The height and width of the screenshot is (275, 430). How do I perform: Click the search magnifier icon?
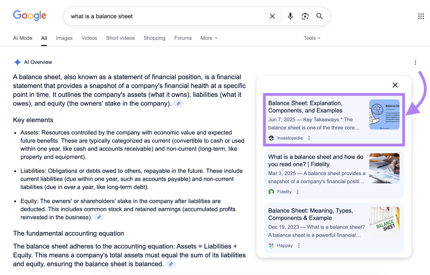[320, 16]
